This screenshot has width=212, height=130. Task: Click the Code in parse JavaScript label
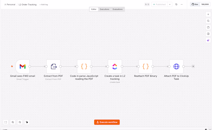point(84,77)
